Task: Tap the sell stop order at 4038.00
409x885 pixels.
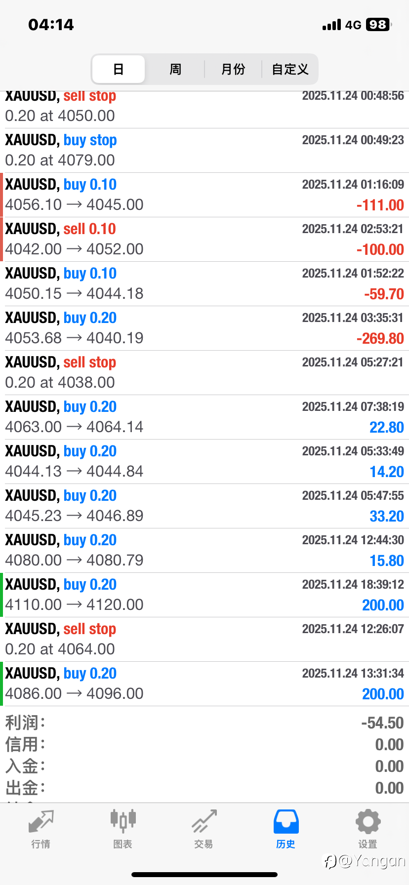Action: [x=204, y=372]
